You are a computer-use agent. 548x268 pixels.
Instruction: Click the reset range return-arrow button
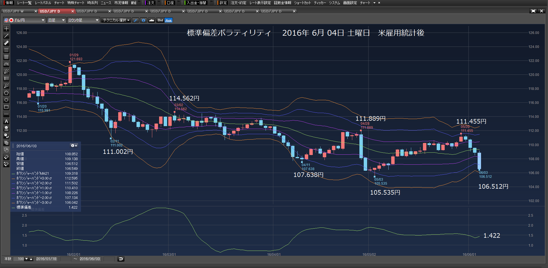point(121,259)
